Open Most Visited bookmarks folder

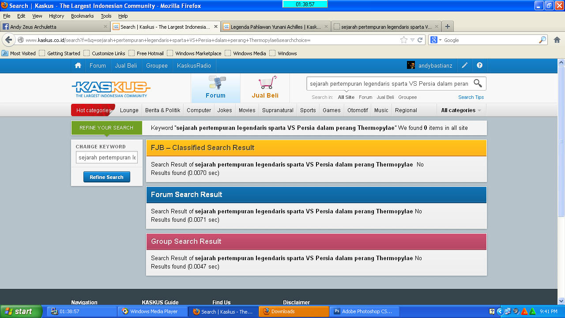pos(19,53)
